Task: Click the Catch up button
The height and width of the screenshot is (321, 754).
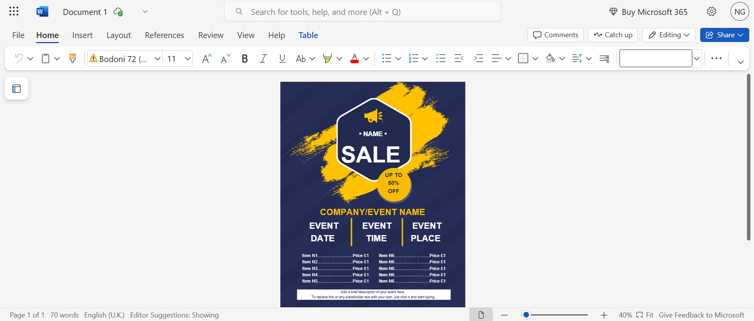Action: click(x=613, y=35)
